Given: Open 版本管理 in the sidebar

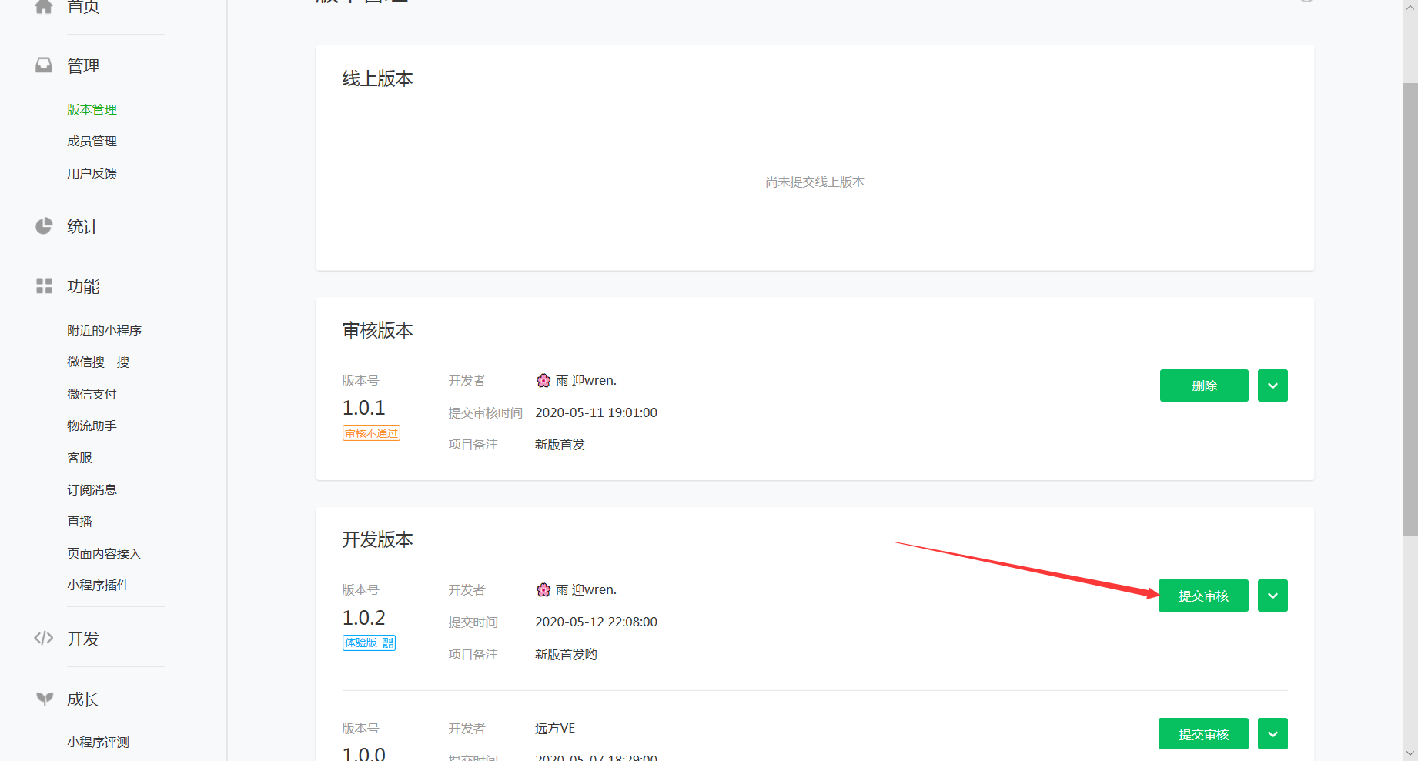Looking at the screenshot, I should tap(92, 109).
